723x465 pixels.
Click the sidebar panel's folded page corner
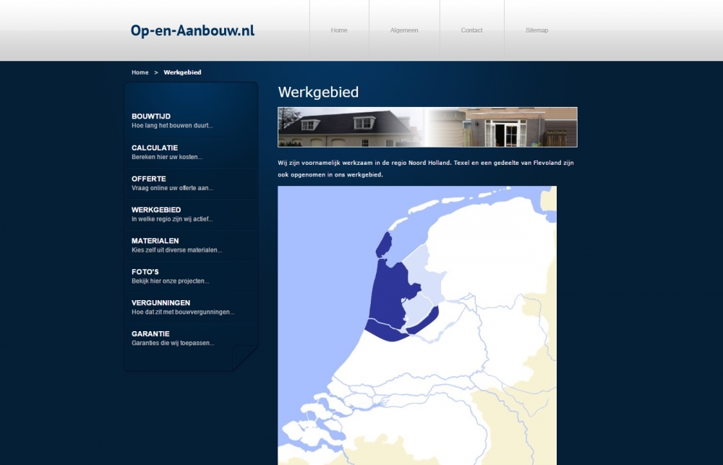[244, 357]
